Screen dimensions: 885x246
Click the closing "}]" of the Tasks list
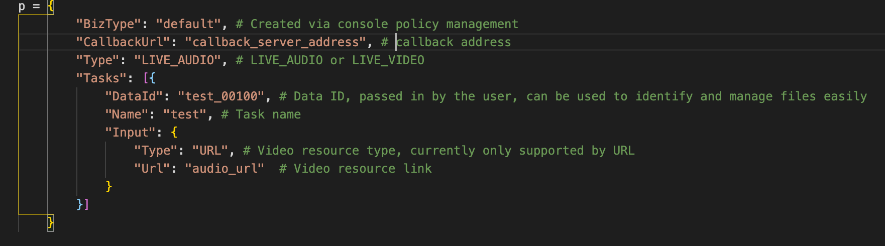(83, 204)
